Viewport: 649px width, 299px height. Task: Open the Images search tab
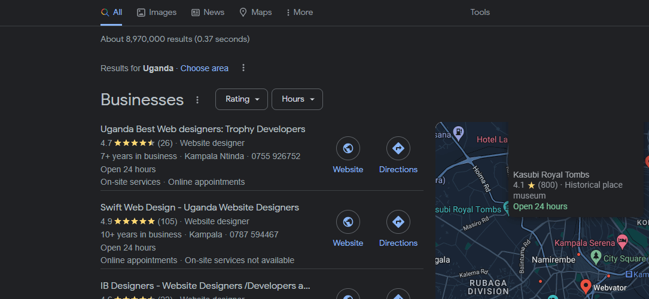[157, 13]
